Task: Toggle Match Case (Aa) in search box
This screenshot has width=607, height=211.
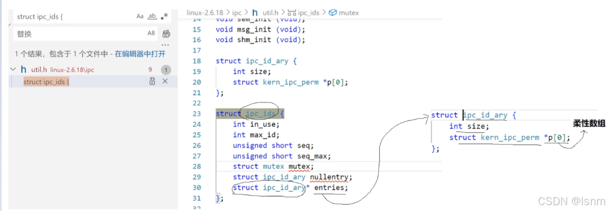Action: coord(140,16)
